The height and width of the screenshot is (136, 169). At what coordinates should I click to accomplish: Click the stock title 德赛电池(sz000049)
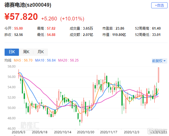[x=28, y=5]
